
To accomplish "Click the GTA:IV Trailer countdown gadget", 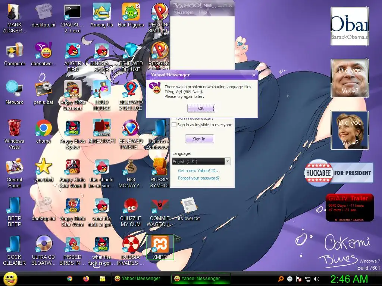I will pos(350,207).
